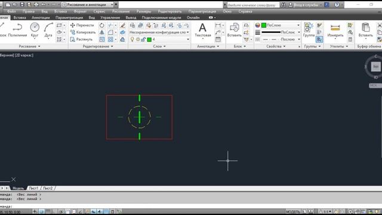The height and width of the screenshot is (215, 382).
Task: Click the Table icon in Annotations panel
Action: point(218,39)
